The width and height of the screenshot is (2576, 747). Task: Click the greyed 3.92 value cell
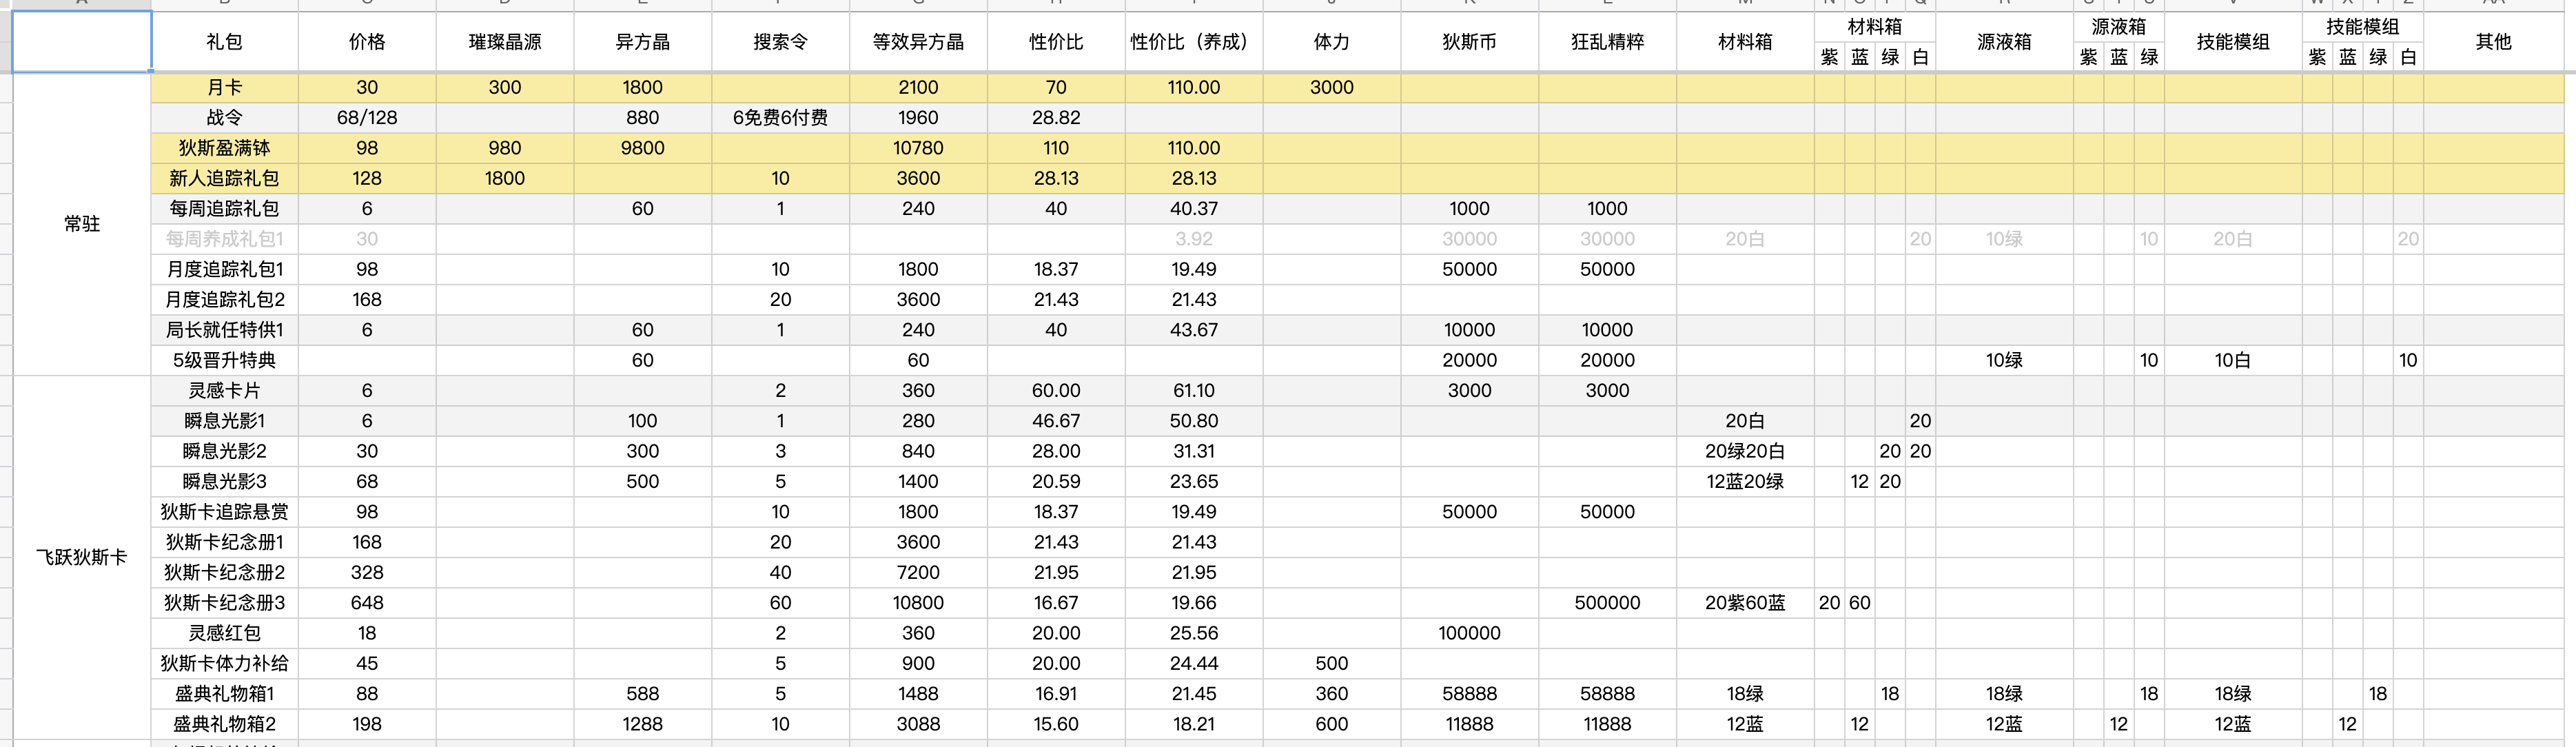(1194, 239)
